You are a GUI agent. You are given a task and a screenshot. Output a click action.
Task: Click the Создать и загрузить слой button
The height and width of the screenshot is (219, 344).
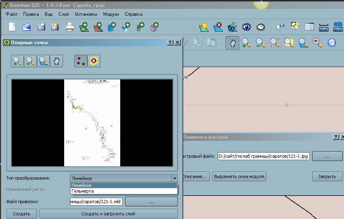tap(108, 214)
